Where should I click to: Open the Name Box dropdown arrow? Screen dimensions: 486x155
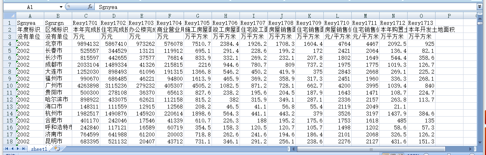pos(61,7)
